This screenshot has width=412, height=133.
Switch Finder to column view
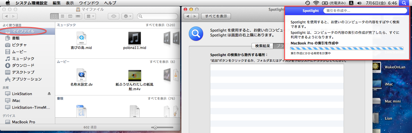point(70,16)
